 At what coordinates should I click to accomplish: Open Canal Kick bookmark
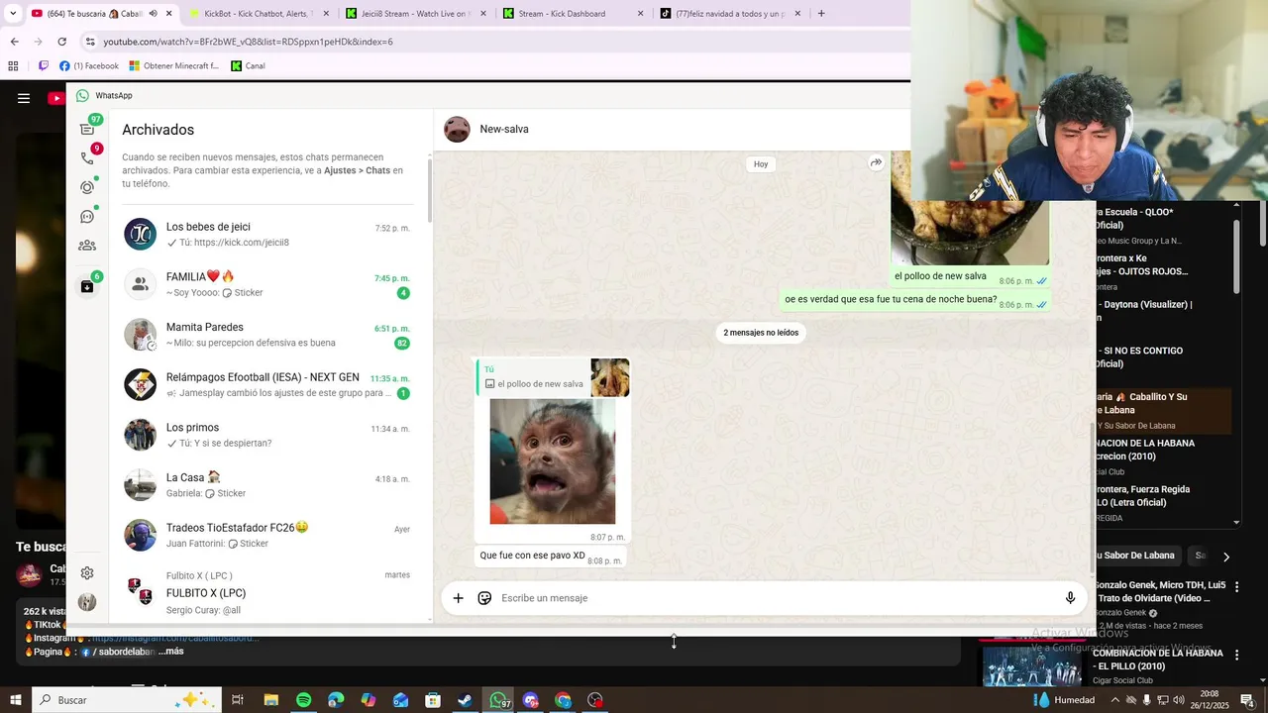coord(249,66)
